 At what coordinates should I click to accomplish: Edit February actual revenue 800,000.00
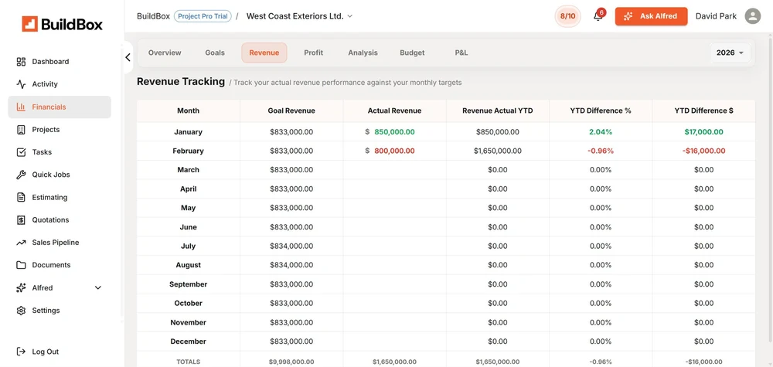coord(394,151)
